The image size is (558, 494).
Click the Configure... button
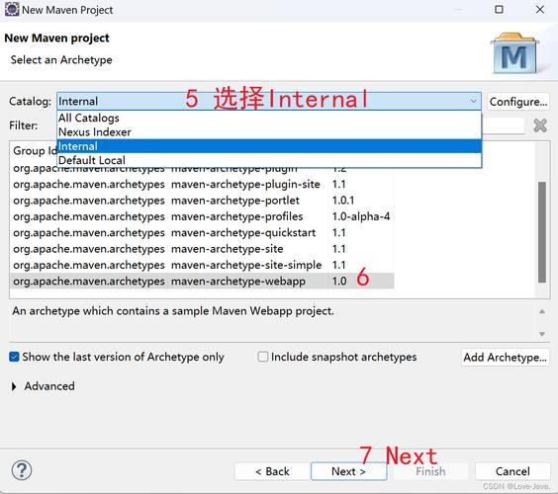coord(518,102)
